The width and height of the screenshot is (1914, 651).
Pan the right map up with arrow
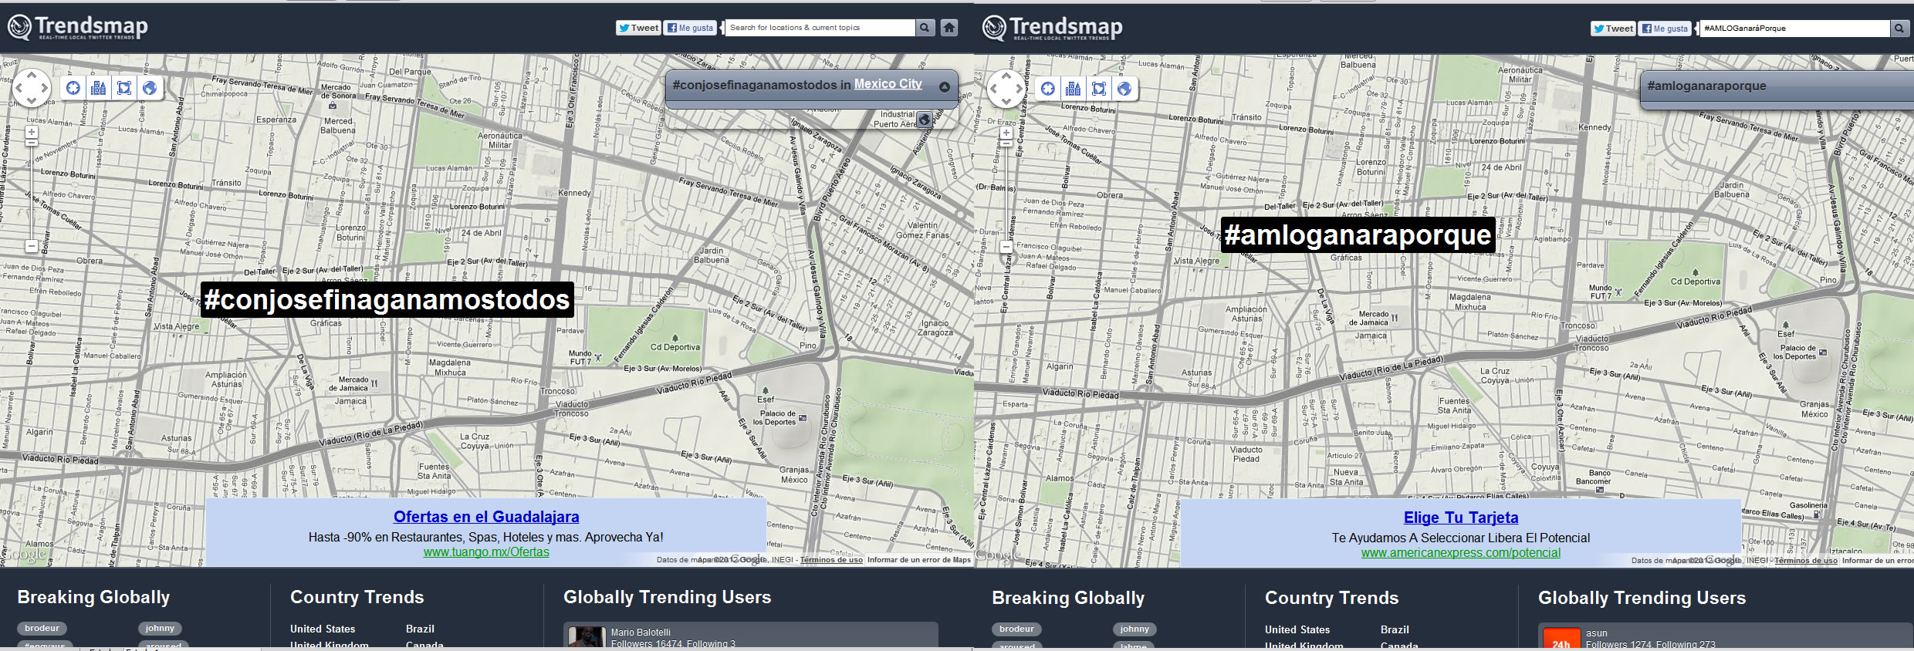[1006, 76]
